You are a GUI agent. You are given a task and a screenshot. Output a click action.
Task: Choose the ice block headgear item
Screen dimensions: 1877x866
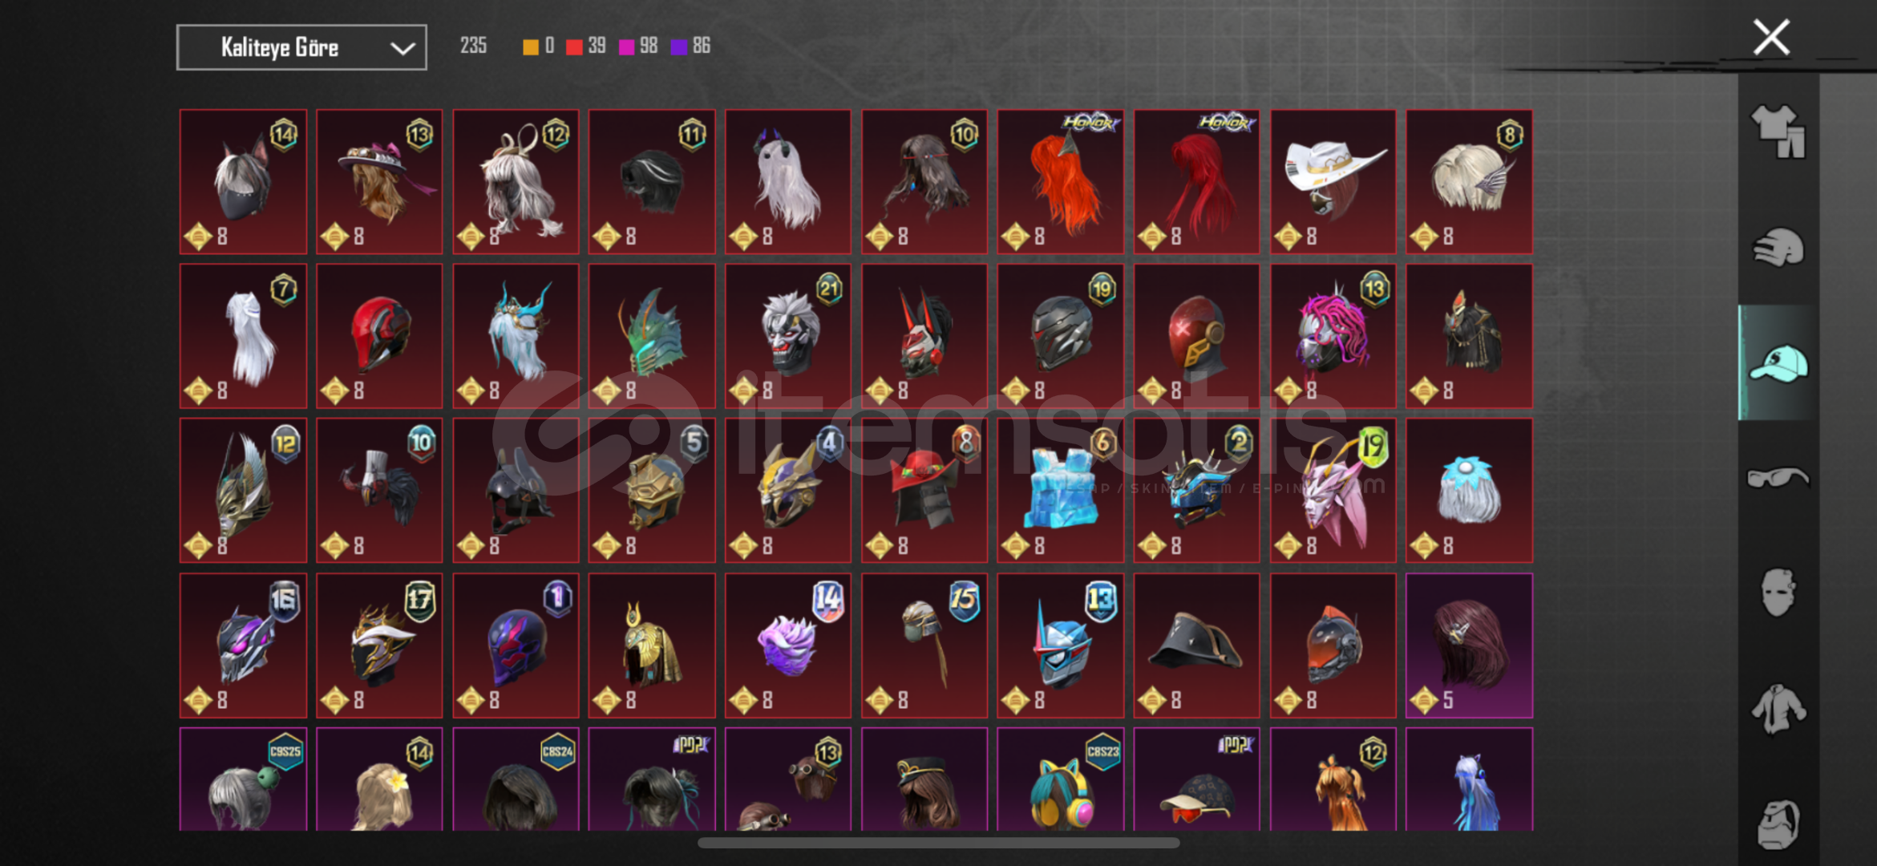[x=1061, y=490]
